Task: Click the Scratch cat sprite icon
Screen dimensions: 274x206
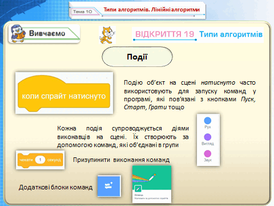Action: tap(107, 35)
